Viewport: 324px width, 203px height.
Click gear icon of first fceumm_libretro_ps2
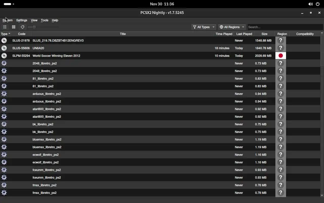[4, 170]
